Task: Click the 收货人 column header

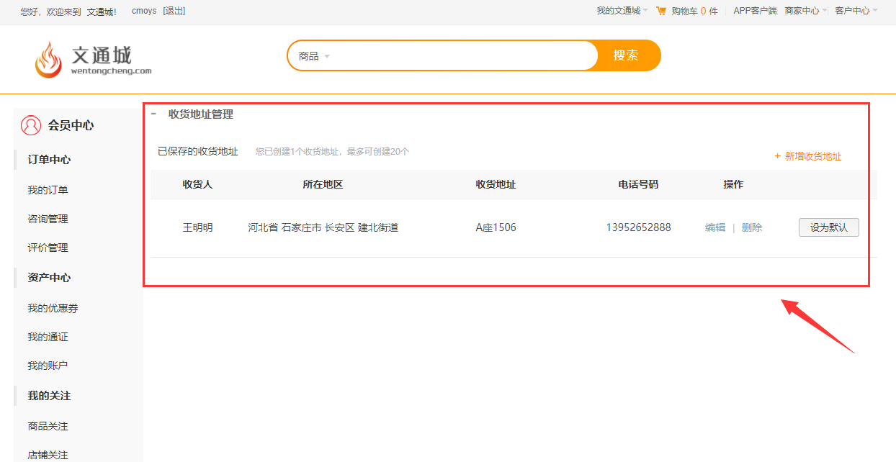Action: (x=197, y=184)
